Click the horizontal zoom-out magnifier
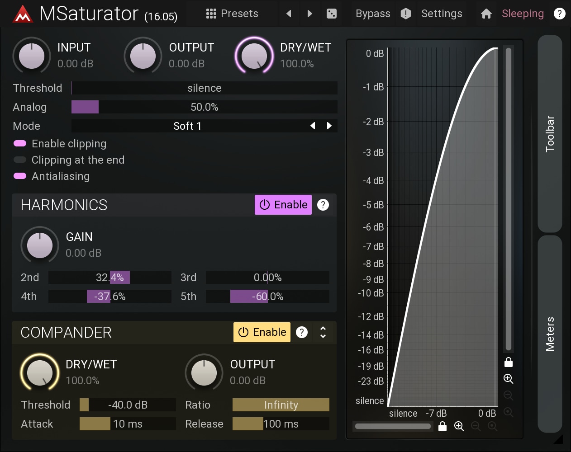The width and height of the screenshot is (571, 452). click(x=476, y=426)
